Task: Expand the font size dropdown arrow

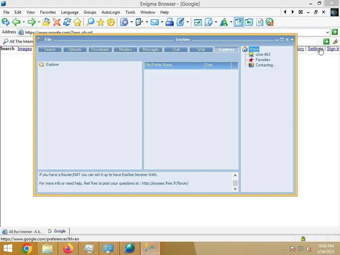Action: [x=231, y=22]
